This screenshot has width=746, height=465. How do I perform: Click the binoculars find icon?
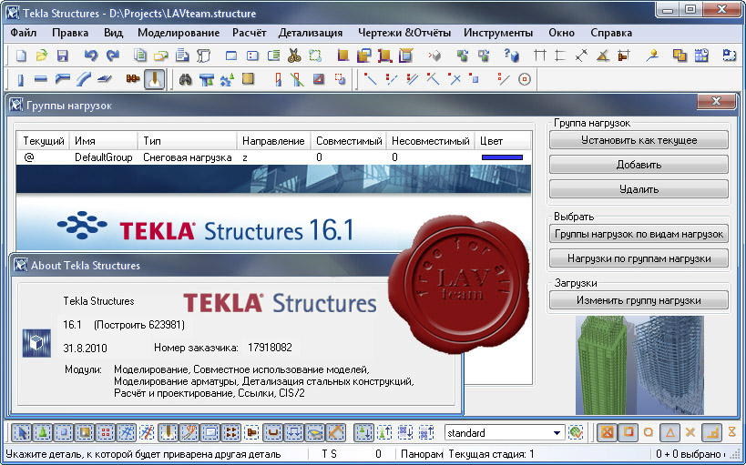point(185,79)
